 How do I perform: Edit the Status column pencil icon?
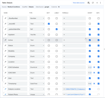tap(6, 45)
